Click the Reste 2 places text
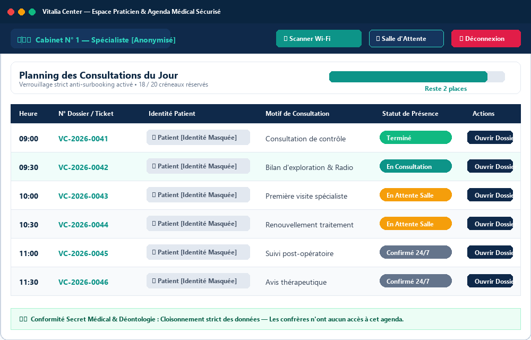 446,89
